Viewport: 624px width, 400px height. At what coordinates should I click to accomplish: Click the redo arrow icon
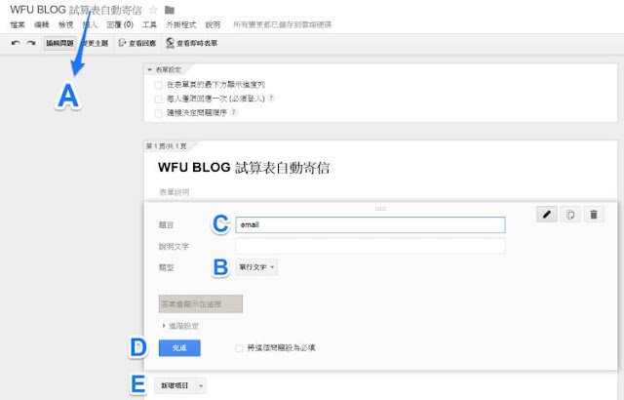[31, 43]
